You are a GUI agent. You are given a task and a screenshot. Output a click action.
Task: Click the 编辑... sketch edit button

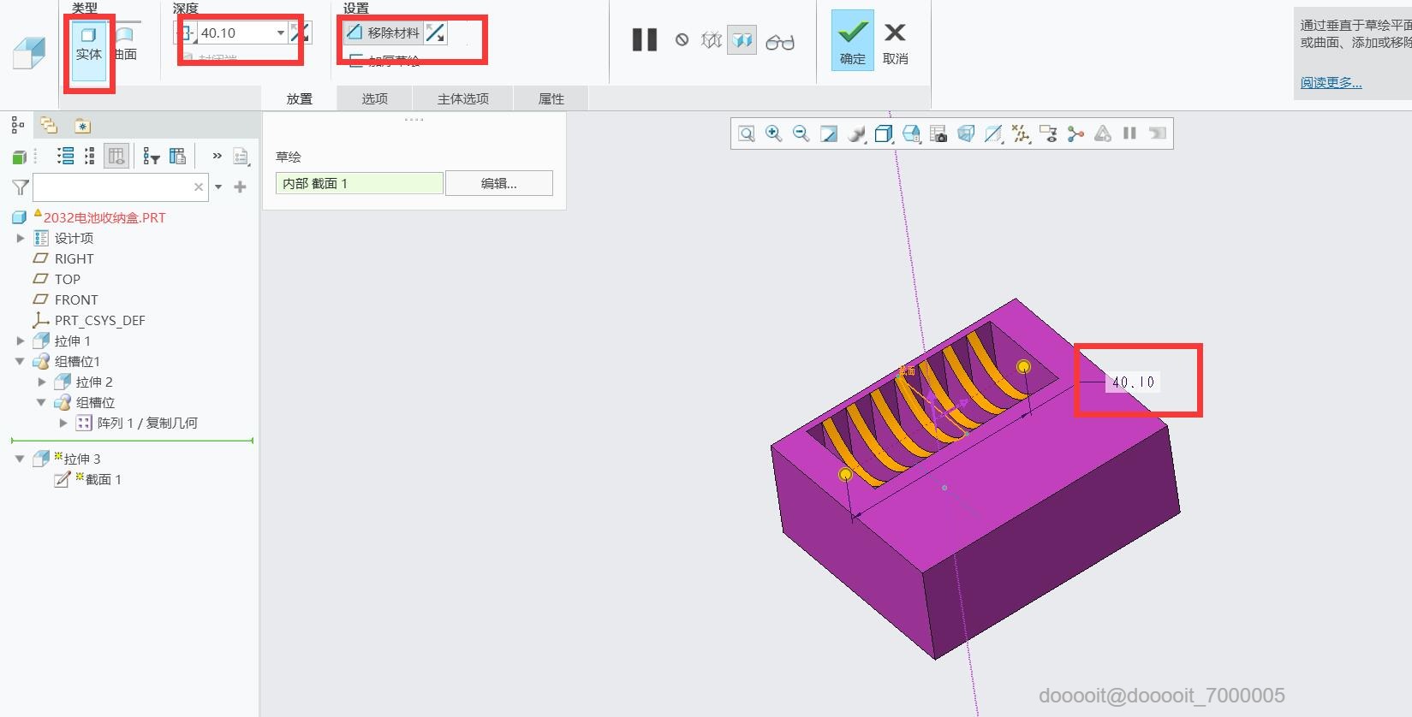click(x=498, y=183)
